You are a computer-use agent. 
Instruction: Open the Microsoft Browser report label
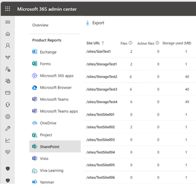[x=56, y=88]
